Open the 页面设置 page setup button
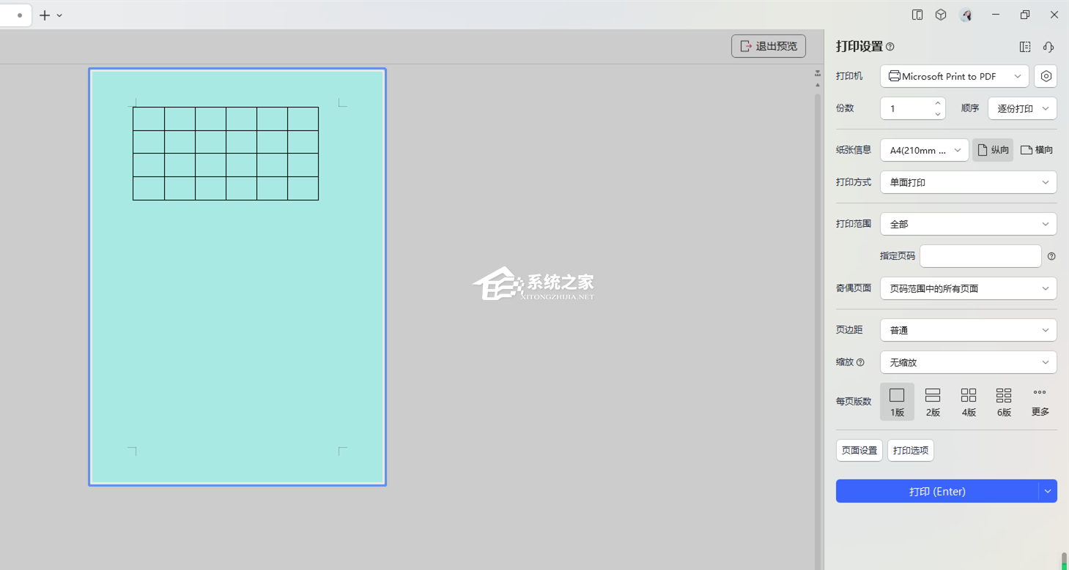The width and height of the screenshot is (1069, 570). [x=859, y=450]
